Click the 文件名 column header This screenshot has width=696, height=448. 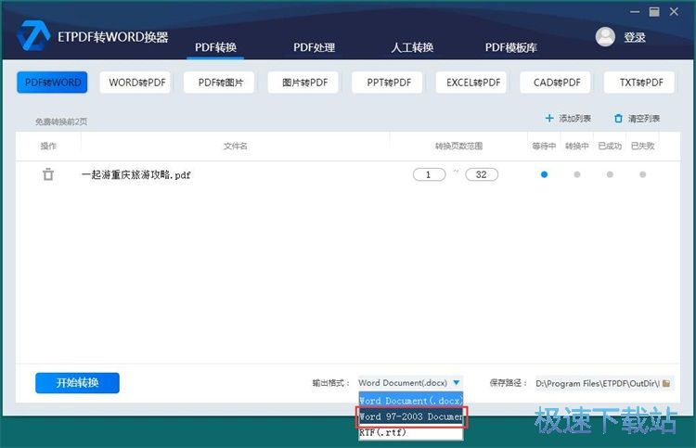coord(236,146)
